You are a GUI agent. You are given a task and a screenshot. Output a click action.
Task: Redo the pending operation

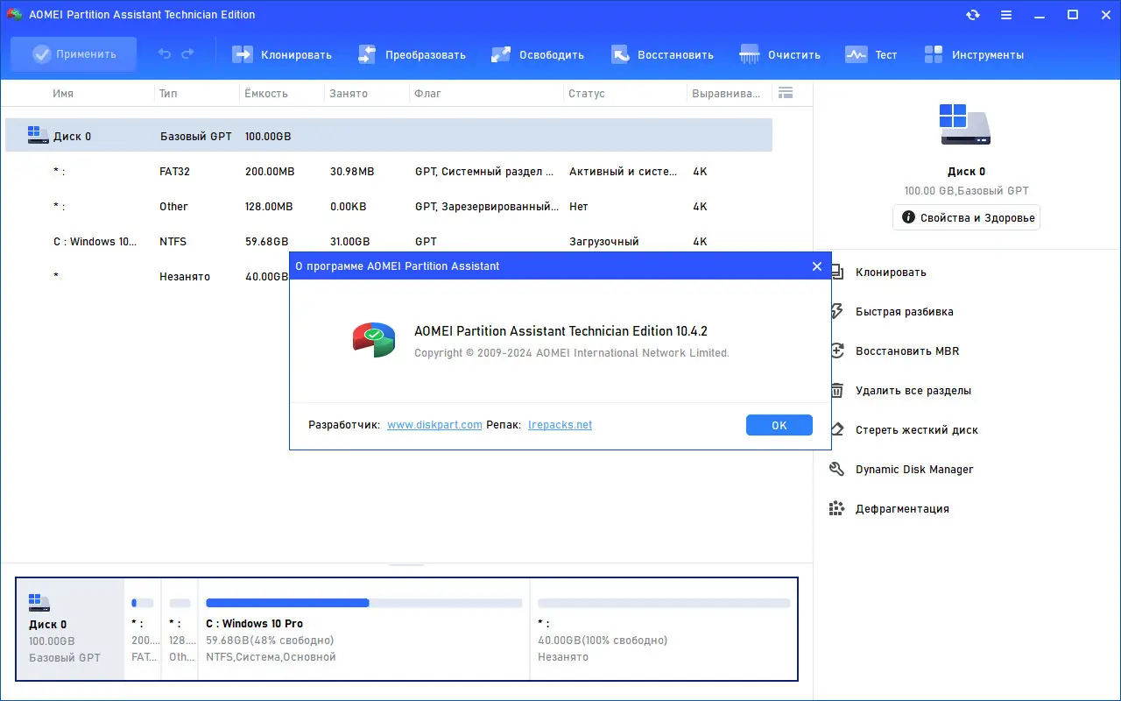click(187, 54)
